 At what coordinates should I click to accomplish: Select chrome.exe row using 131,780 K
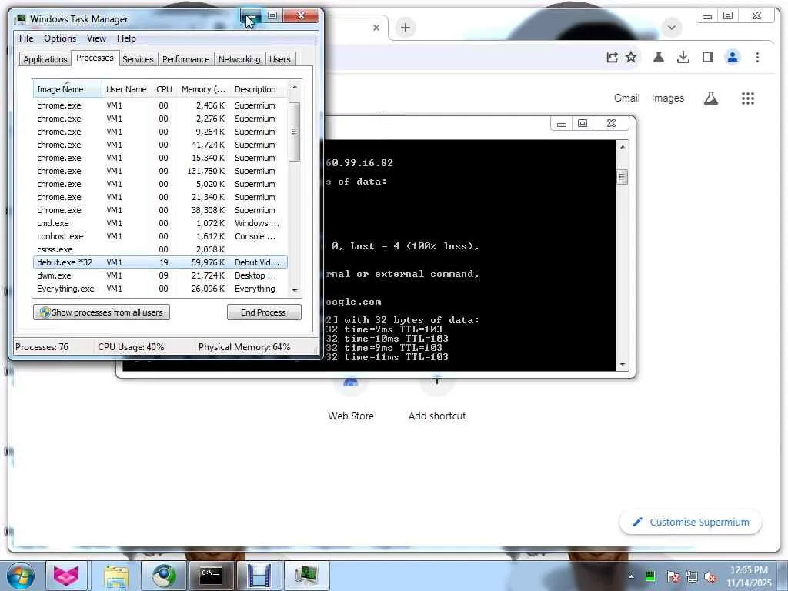tap(160, 171)
